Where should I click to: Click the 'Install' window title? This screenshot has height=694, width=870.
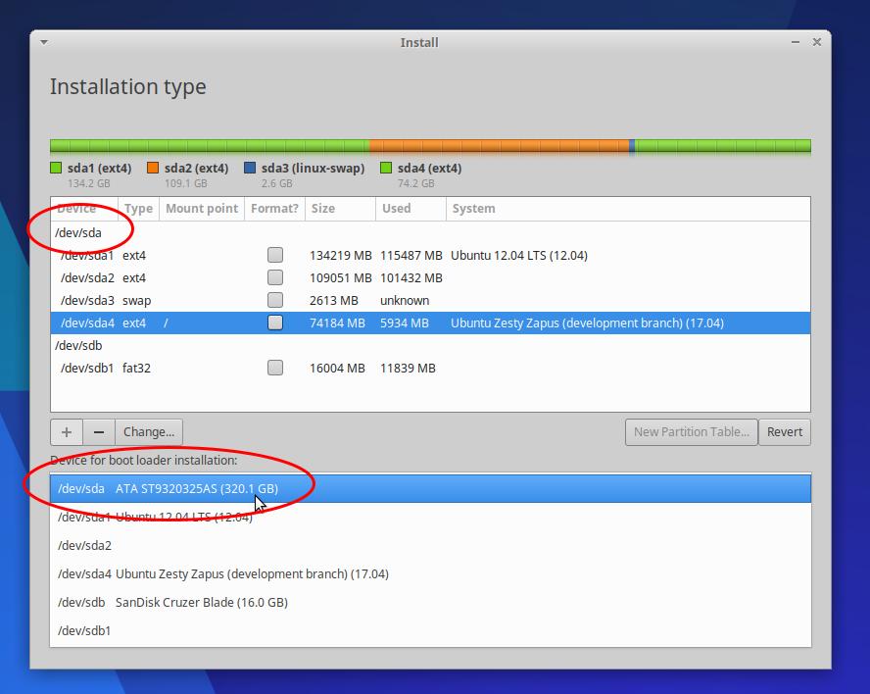(419, 42)
